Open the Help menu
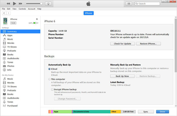 tap(39, 9)
